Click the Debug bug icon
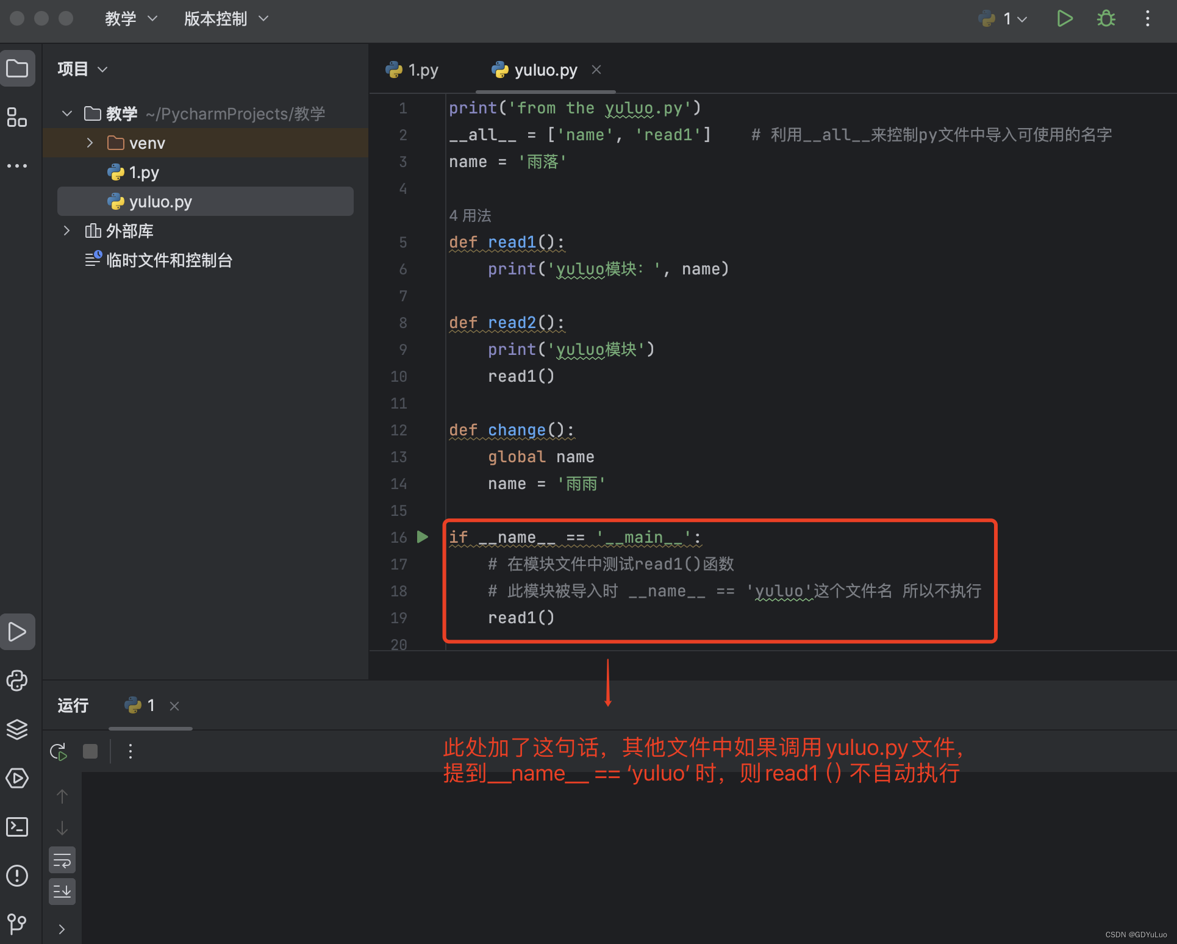The height and width of the screenshot is (944, 1177). 1106,18
